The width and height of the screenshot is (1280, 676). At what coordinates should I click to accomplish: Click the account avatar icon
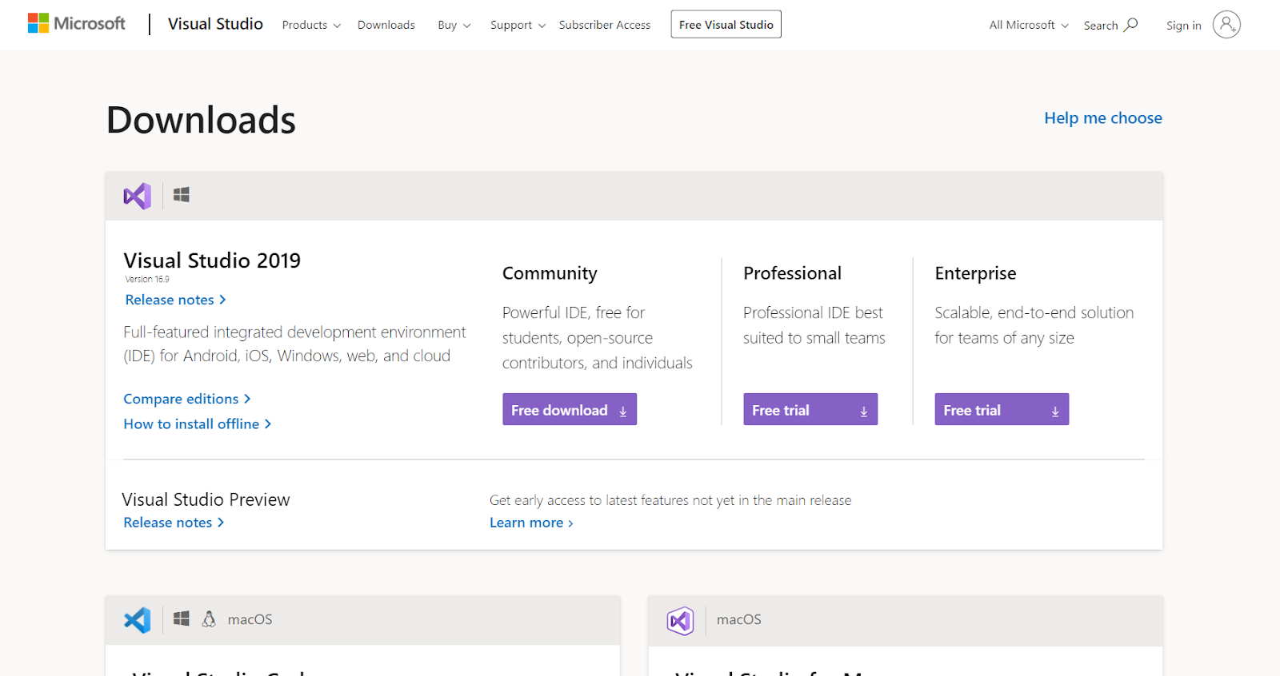click(x=1226, y=25)
